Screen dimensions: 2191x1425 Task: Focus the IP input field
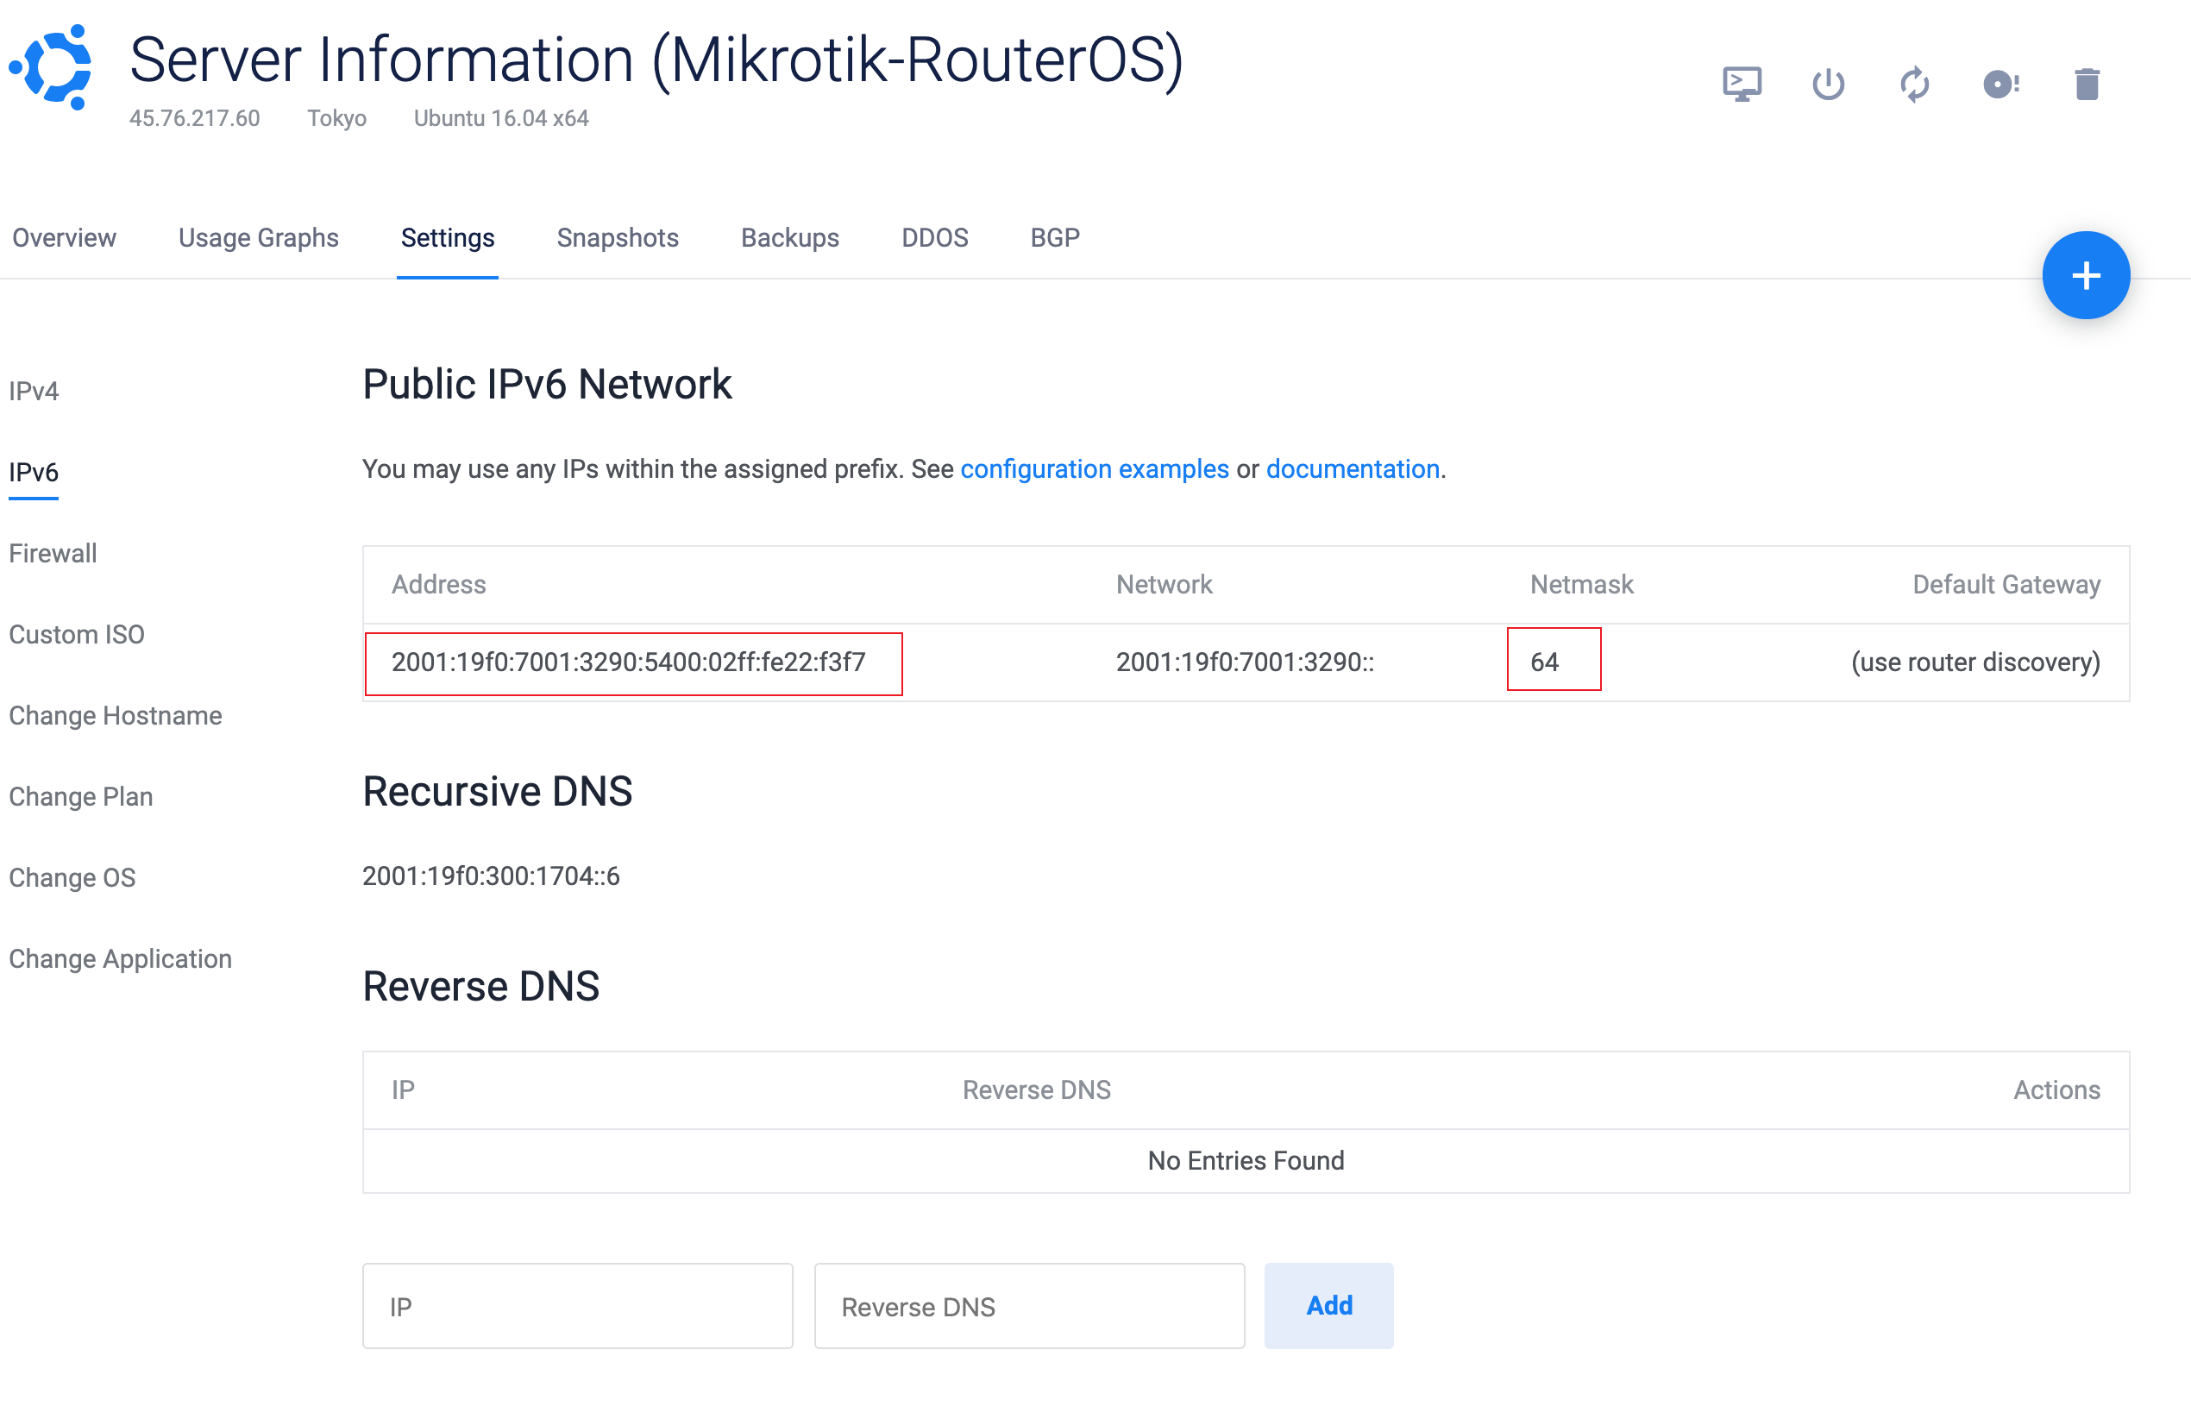[577, 1305]
